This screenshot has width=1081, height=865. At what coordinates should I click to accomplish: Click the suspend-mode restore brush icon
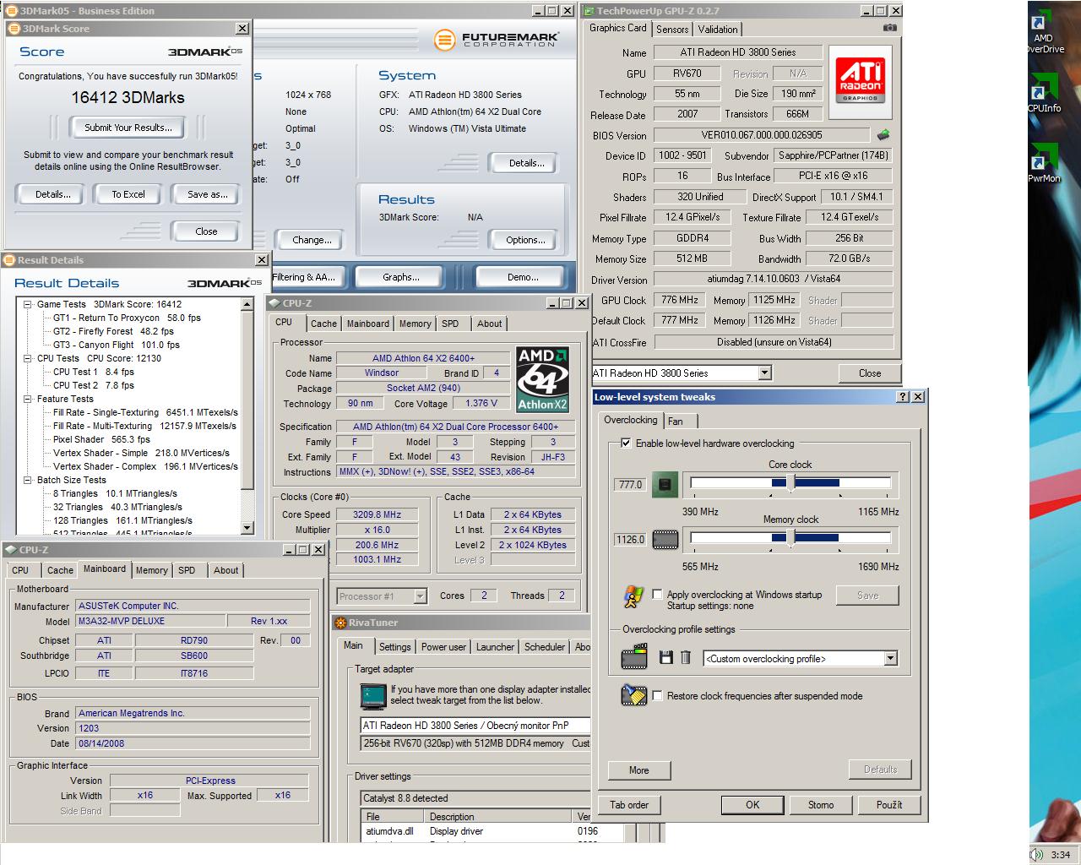633,694
